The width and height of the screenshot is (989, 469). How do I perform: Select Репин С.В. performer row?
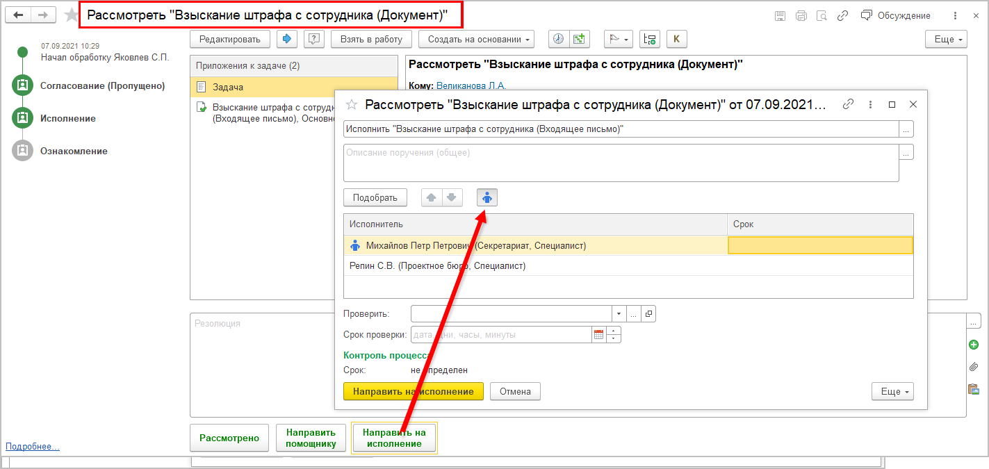click(535, 265)
